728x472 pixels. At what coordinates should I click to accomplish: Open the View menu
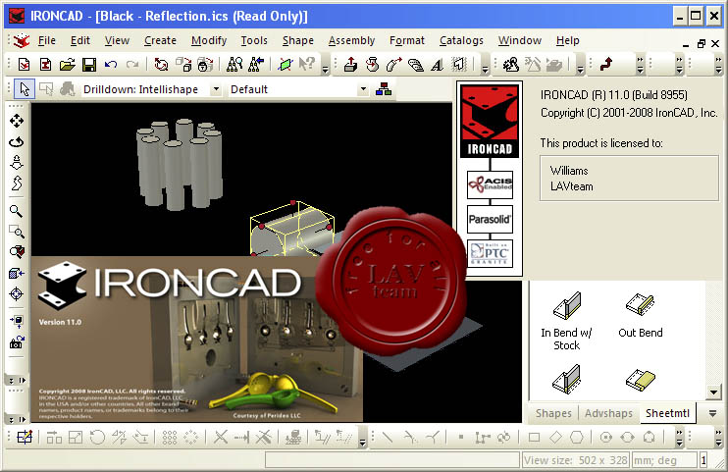click(117, 41)
